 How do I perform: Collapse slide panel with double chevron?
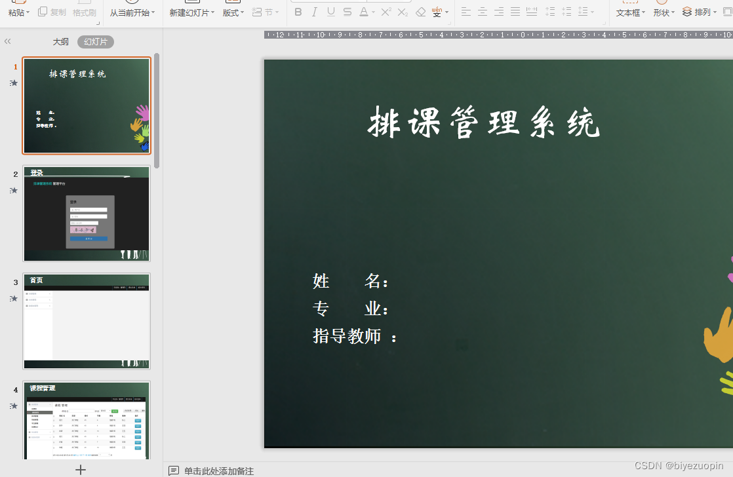coord(7,41)
